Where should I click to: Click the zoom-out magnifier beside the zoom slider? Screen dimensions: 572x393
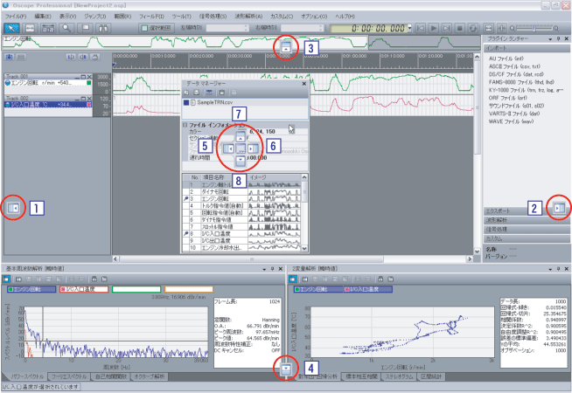(513, 28)
